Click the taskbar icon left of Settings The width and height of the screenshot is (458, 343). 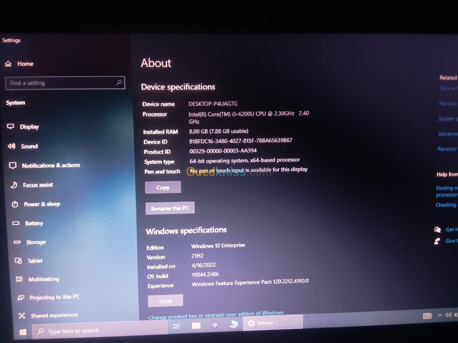[x=234, y=324]
